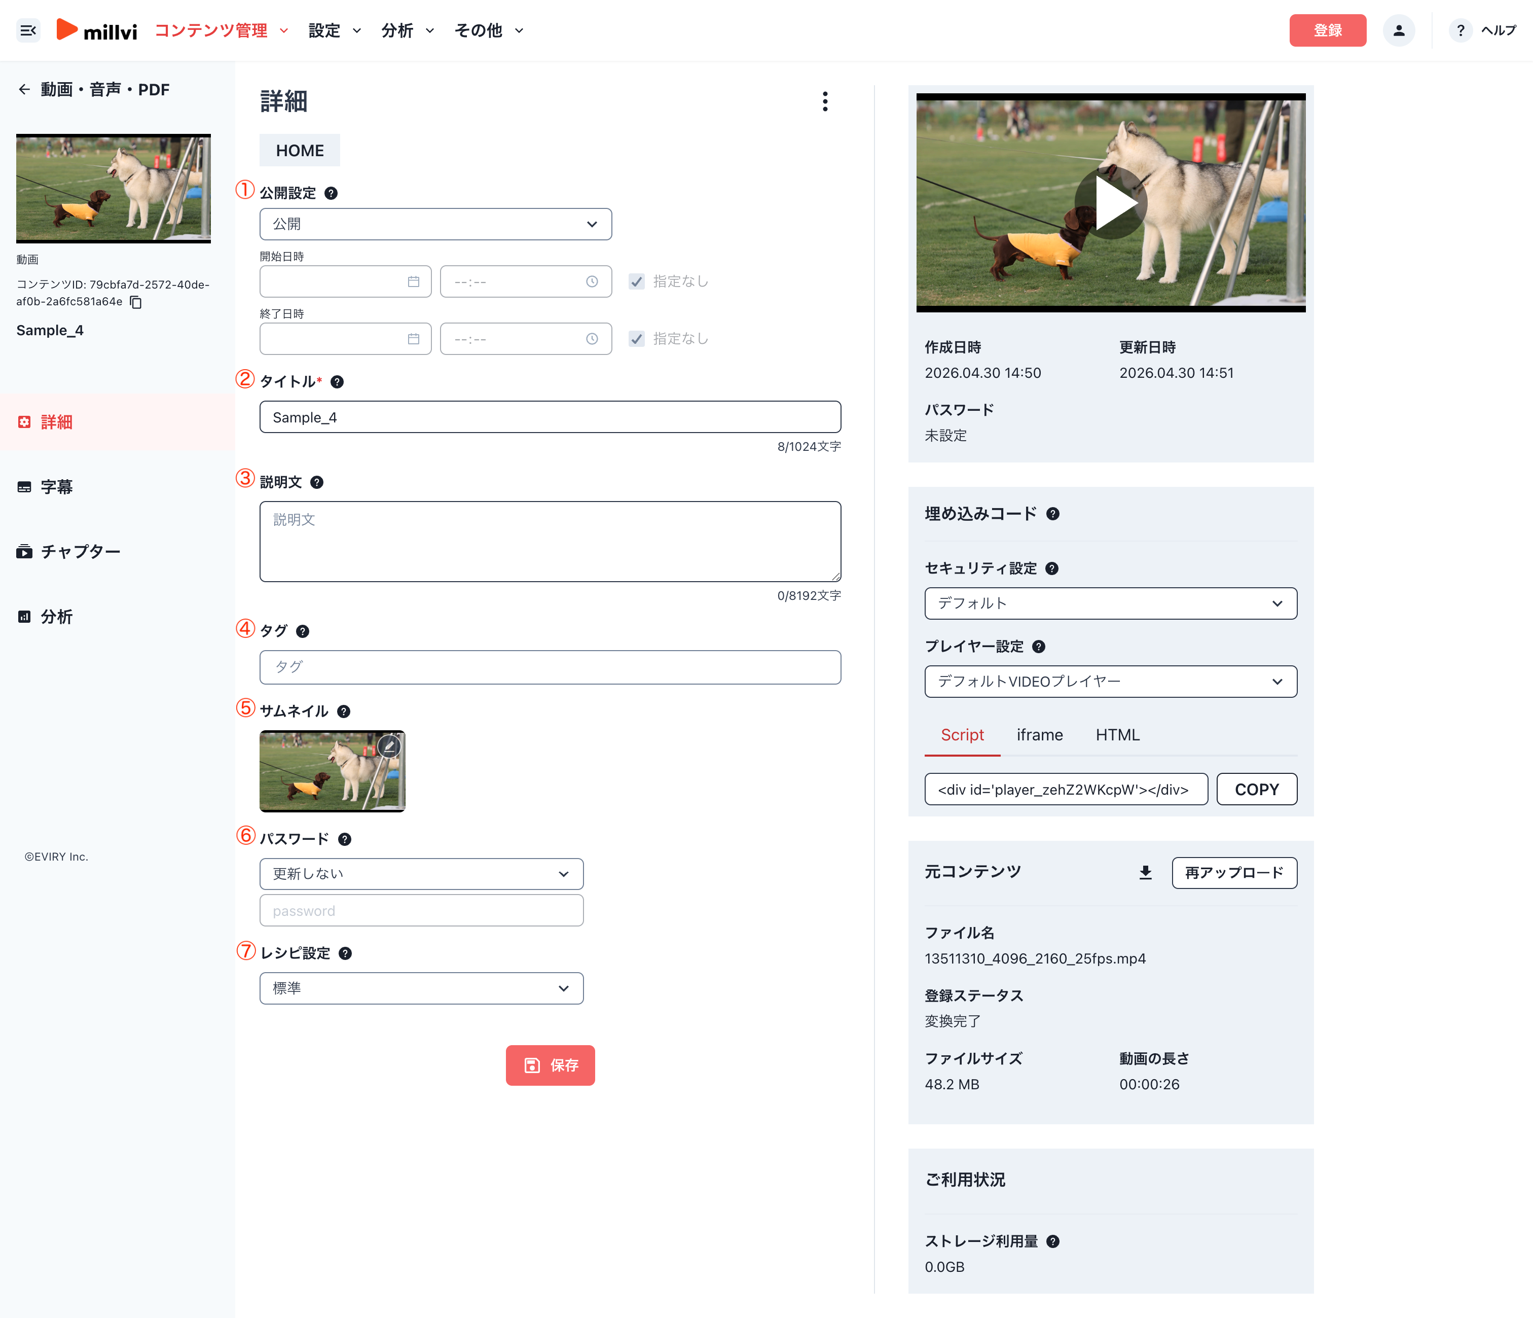Edit the thumbnail with the pencil icon
The image size is (1533, 1318).
point(389,746)
